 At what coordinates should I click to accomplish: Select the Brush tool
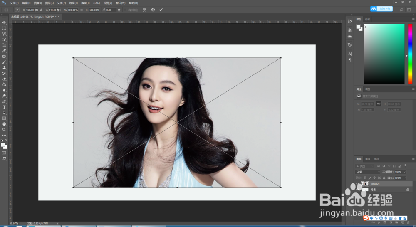[4, 62]
